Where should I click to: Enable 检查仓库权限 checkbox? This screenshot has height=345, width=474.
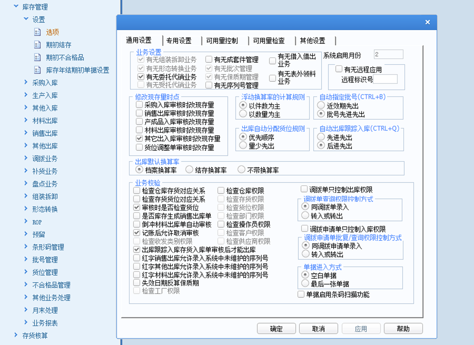221,190
